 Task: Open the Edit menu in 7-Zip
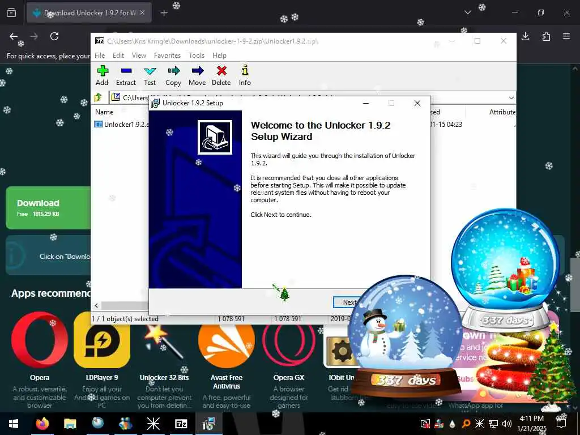coord(118,56)
